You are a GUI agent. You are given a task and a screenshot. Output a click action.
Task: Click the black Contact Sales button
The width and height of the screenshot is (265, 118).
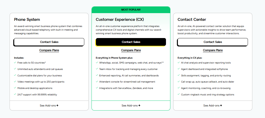point(131,42)
